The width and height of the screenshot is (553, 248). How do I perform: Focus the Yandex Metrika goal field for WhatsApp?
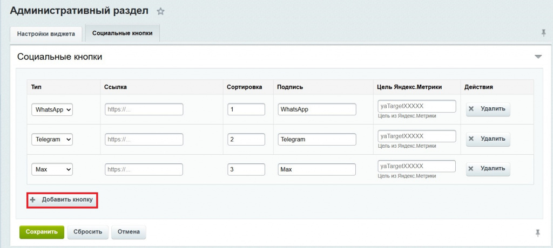[416, 106]
